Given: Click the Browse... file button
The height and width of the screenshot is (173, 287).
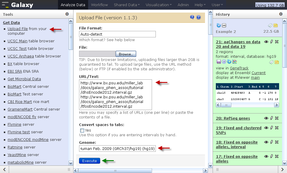Looking at the screenshot, I should click(x=126, y=54).
